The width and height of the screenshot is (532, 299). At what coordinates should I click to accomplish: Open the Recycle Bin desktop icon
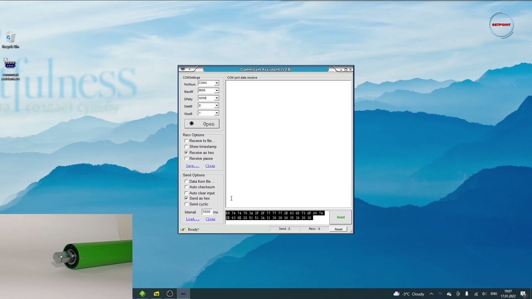(x=10, y=40)
